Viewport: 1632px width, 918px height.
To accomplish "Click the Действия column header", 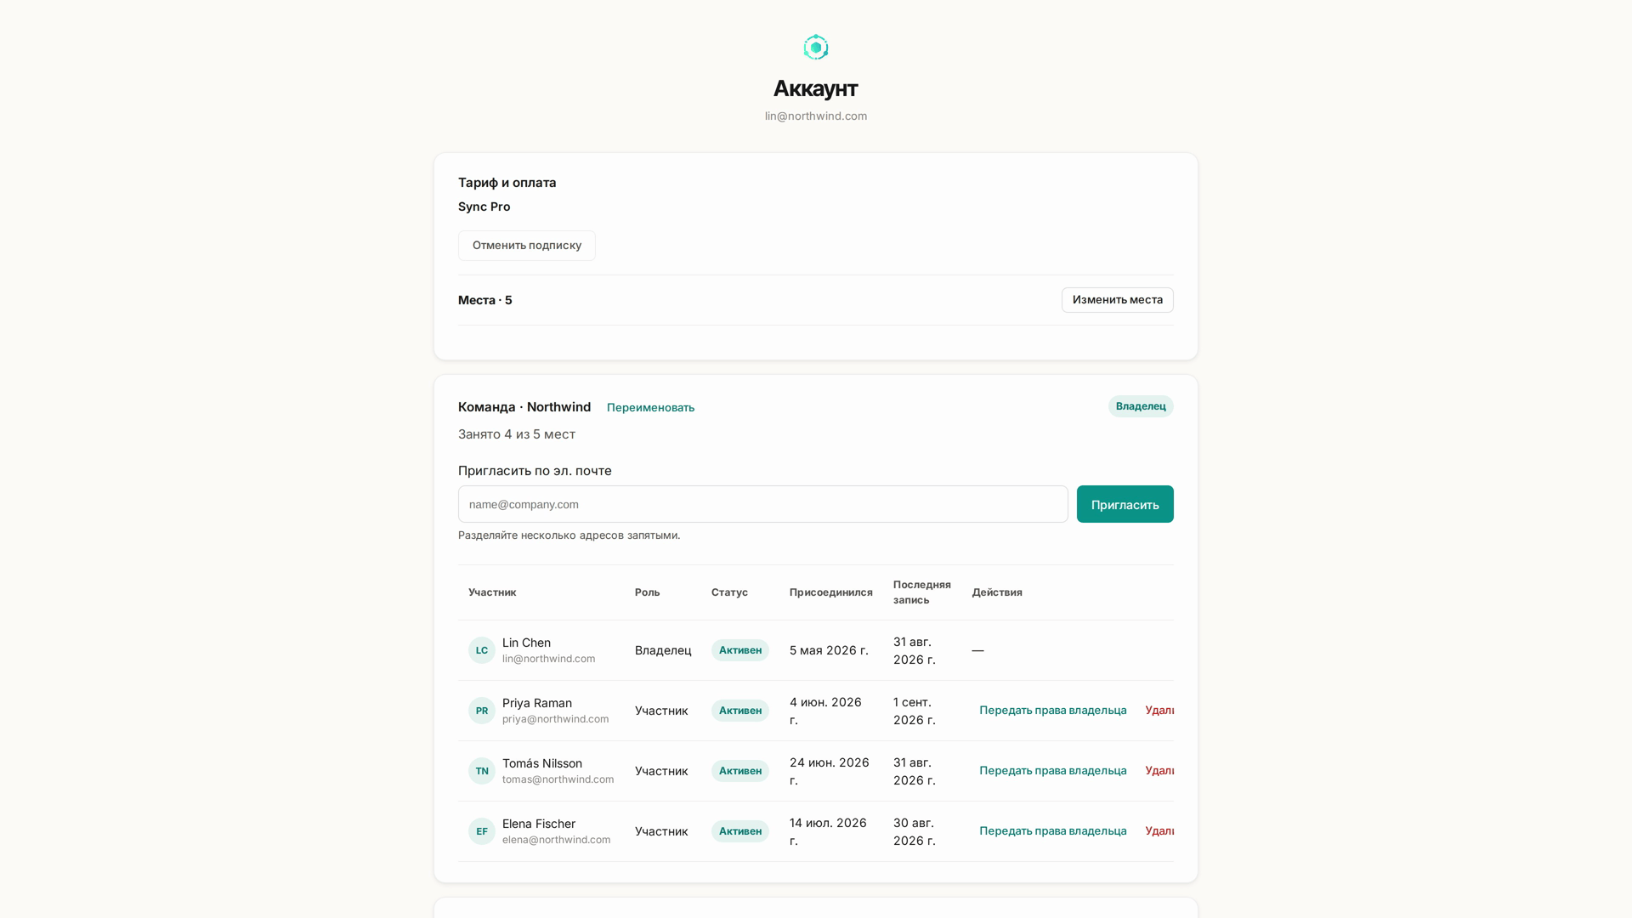I will click(997, 592).
